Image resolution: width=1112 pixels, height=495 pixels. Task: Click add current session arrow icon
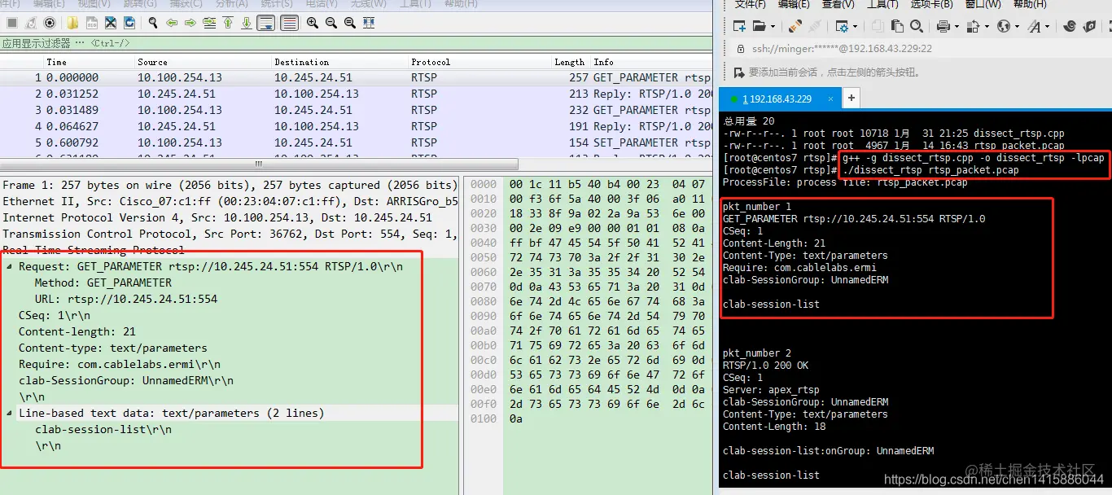pyautogui.click(x=740, y=72)
